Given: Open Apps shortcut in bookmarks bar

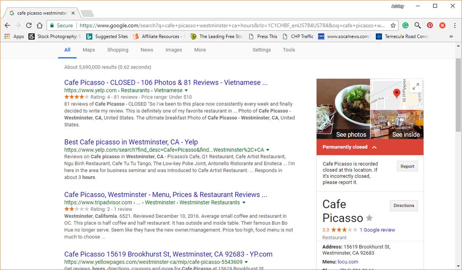Looking at the screenshot, I should coord(14,37).
